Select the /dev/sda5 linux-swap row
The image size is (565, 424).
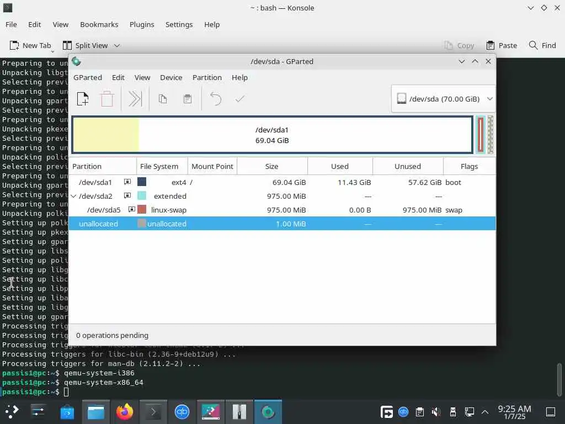282,210
